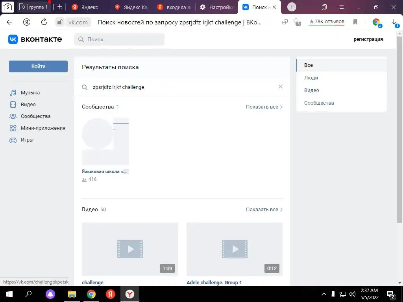The height and width of the screenshot is (302, 403).
Task: Click the vk.com address field
Action: (x=78, y=22)
